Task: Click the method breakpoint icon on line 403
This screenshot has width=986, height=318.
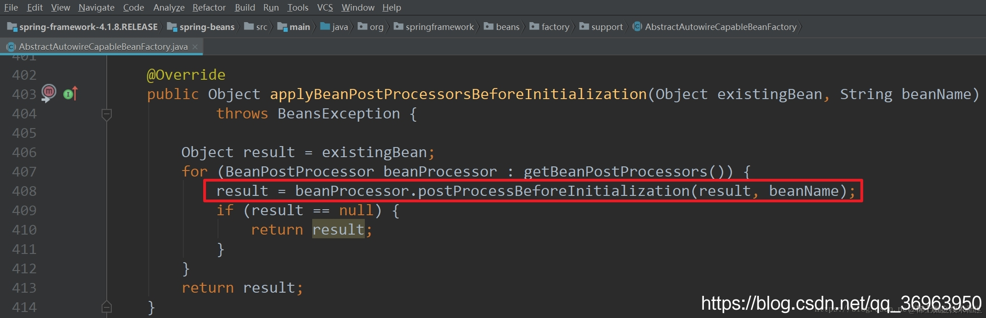Action: click(x=48, y=93)
